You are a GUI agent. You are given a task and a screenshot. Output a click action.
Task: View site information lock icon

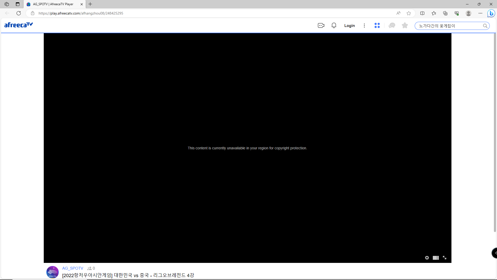point(33,13)
